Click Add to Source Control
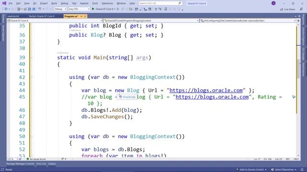The image size is (307, 172). [251, 170]
